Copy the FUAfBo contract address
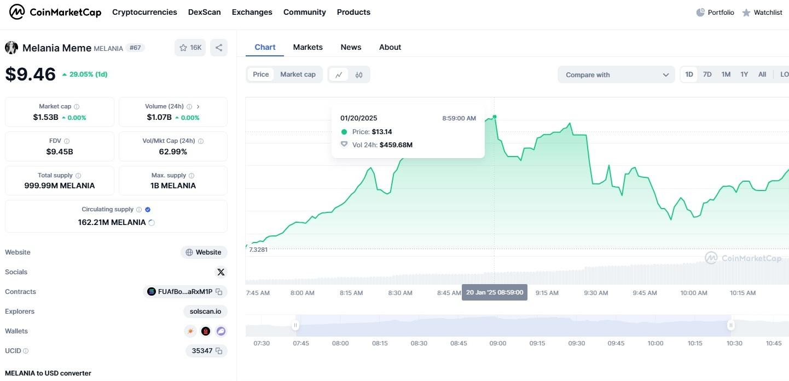The height and width of the screenshot is (381, 789). [x=219, y=292]
